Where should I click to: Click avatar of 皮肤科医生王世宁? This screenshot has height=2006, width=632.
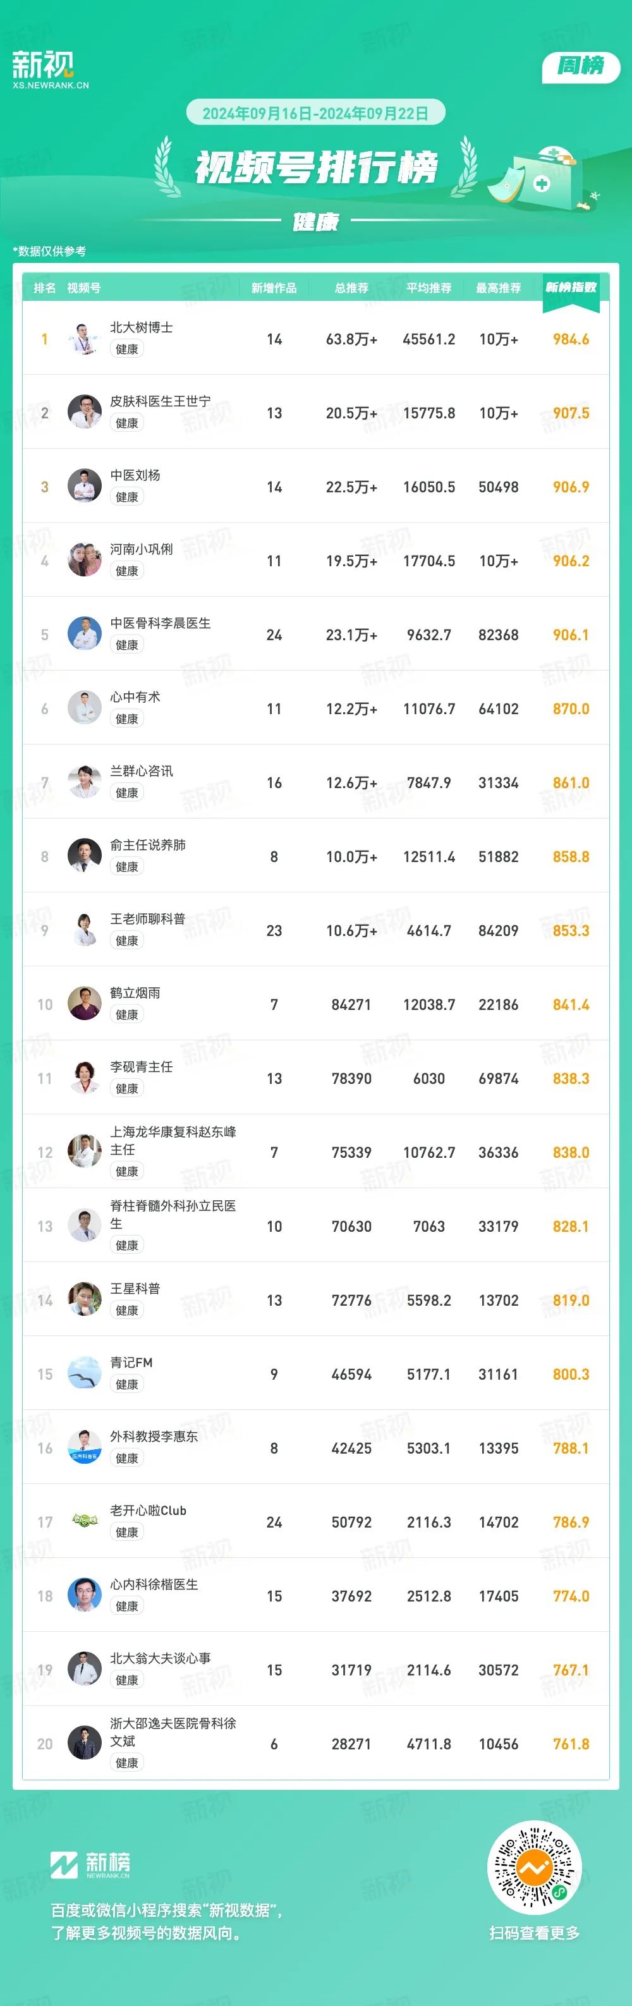pos(84,412)
